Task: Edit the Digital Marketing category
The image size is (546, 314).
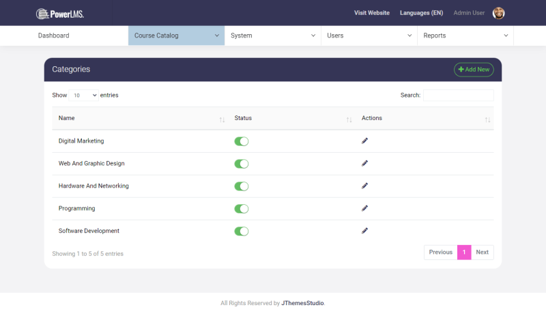Action: 364,141
